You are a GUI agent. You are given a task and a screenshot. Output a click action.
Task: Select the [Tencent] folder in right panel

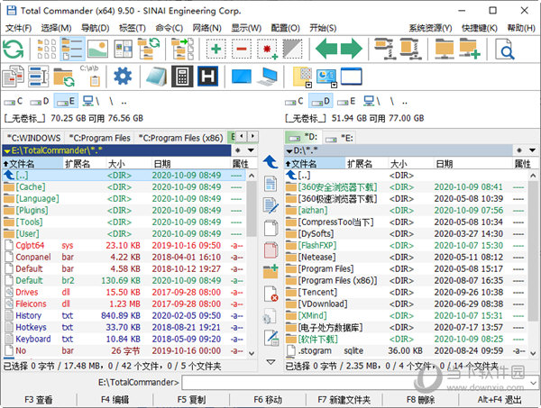(406, 292)
